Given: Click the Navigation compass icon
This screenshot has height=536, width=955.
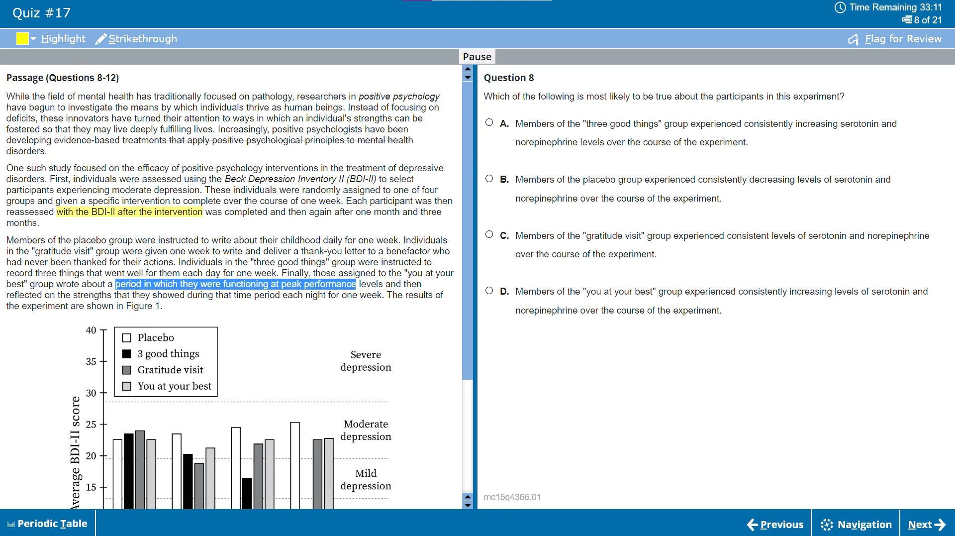Looking at the screenshot, I should [x=827, y=524].
